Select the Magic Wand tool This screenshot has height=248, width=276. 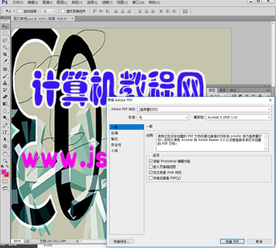click(5, 48)
